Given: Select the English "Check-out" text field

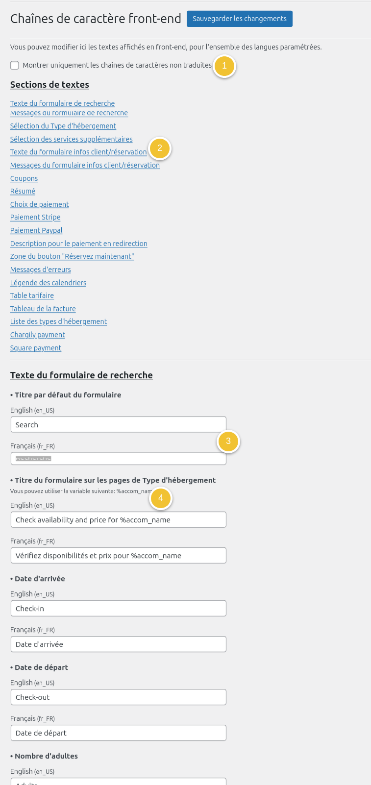Looking at the screenshot, I should 118,697.
